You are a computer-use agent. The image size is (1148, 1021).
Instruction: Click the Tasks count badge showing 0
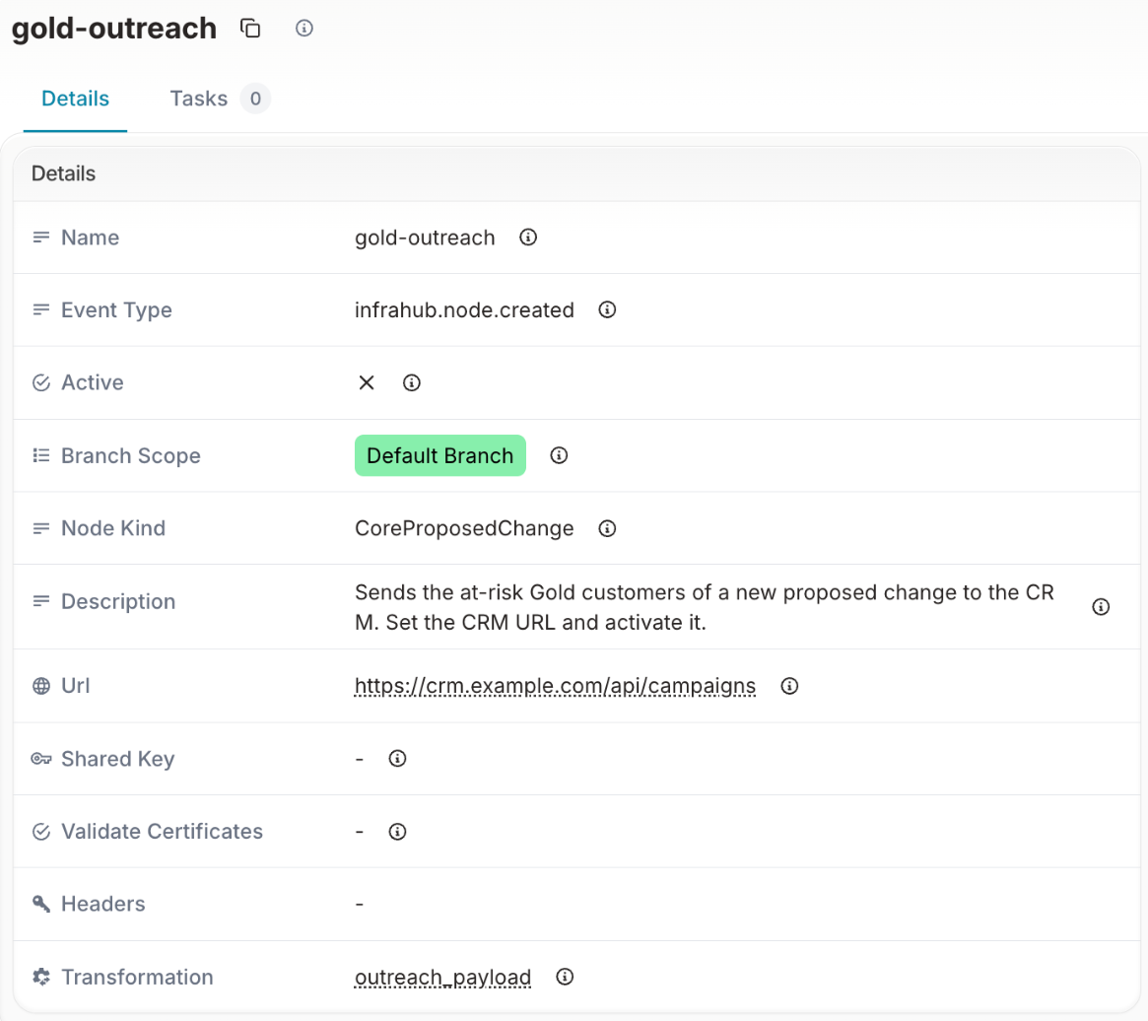coord(255,99)
